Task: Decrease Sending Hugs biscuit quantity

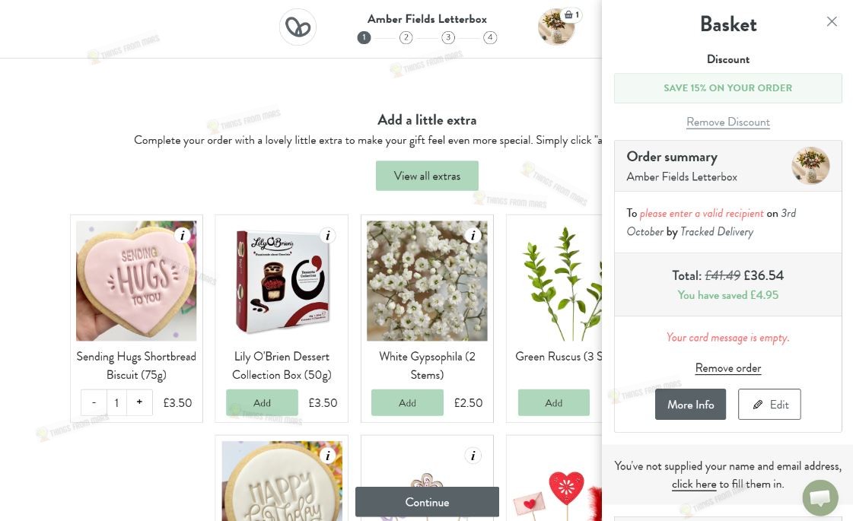Action: pos(94,402)
